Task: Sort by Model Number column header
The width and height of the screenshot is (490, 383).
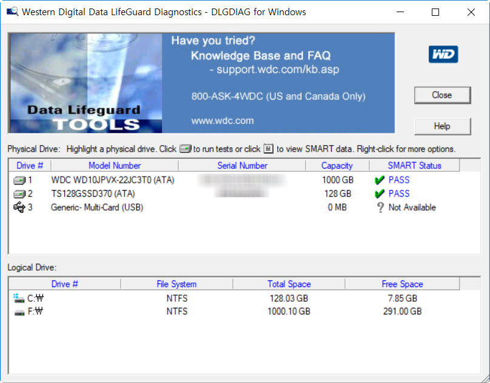Action: (x=115, y=165)
